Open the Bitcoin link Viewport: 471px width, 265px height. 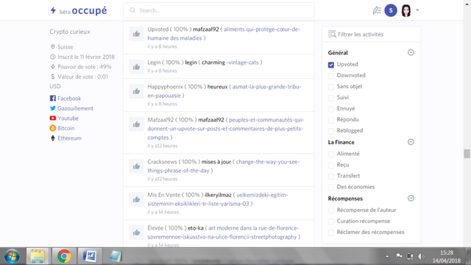click(x=66, y=128)
